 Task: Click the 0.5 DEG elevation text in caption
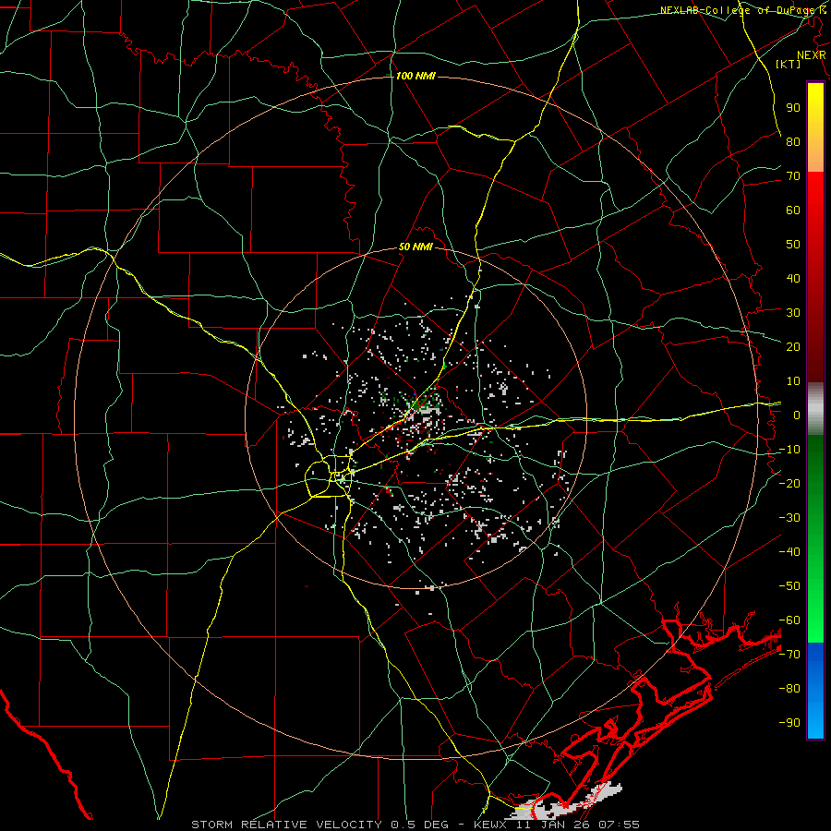click(420, 825)
